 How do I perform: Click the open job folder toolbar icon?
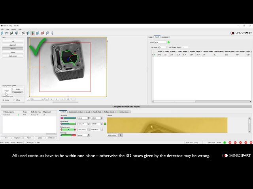[x=7, y=33]
